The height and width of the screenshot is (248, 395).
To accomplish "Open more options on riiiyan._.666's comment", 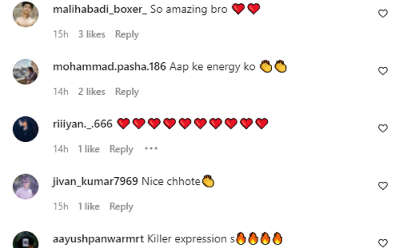I will pyautogui.click(x=151, y=149).
